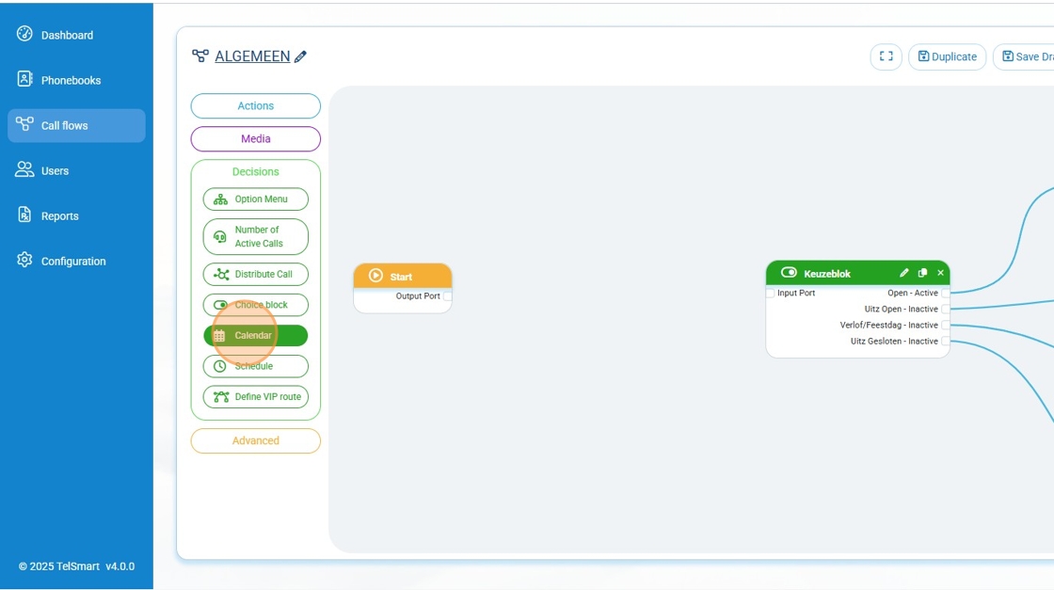Open Phonebooks in the sidebar
This screenshot has width=1054, height=590.
pyautogui.click(x=71, y=81)
